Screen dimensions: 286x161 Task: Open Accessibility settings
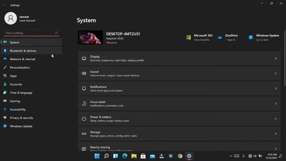pyautogui.click(x=31, y=110)
